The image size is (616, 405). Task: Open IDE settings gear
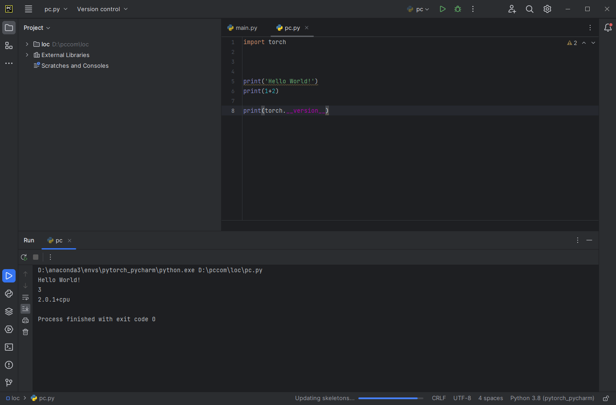[x=547, y=9]
